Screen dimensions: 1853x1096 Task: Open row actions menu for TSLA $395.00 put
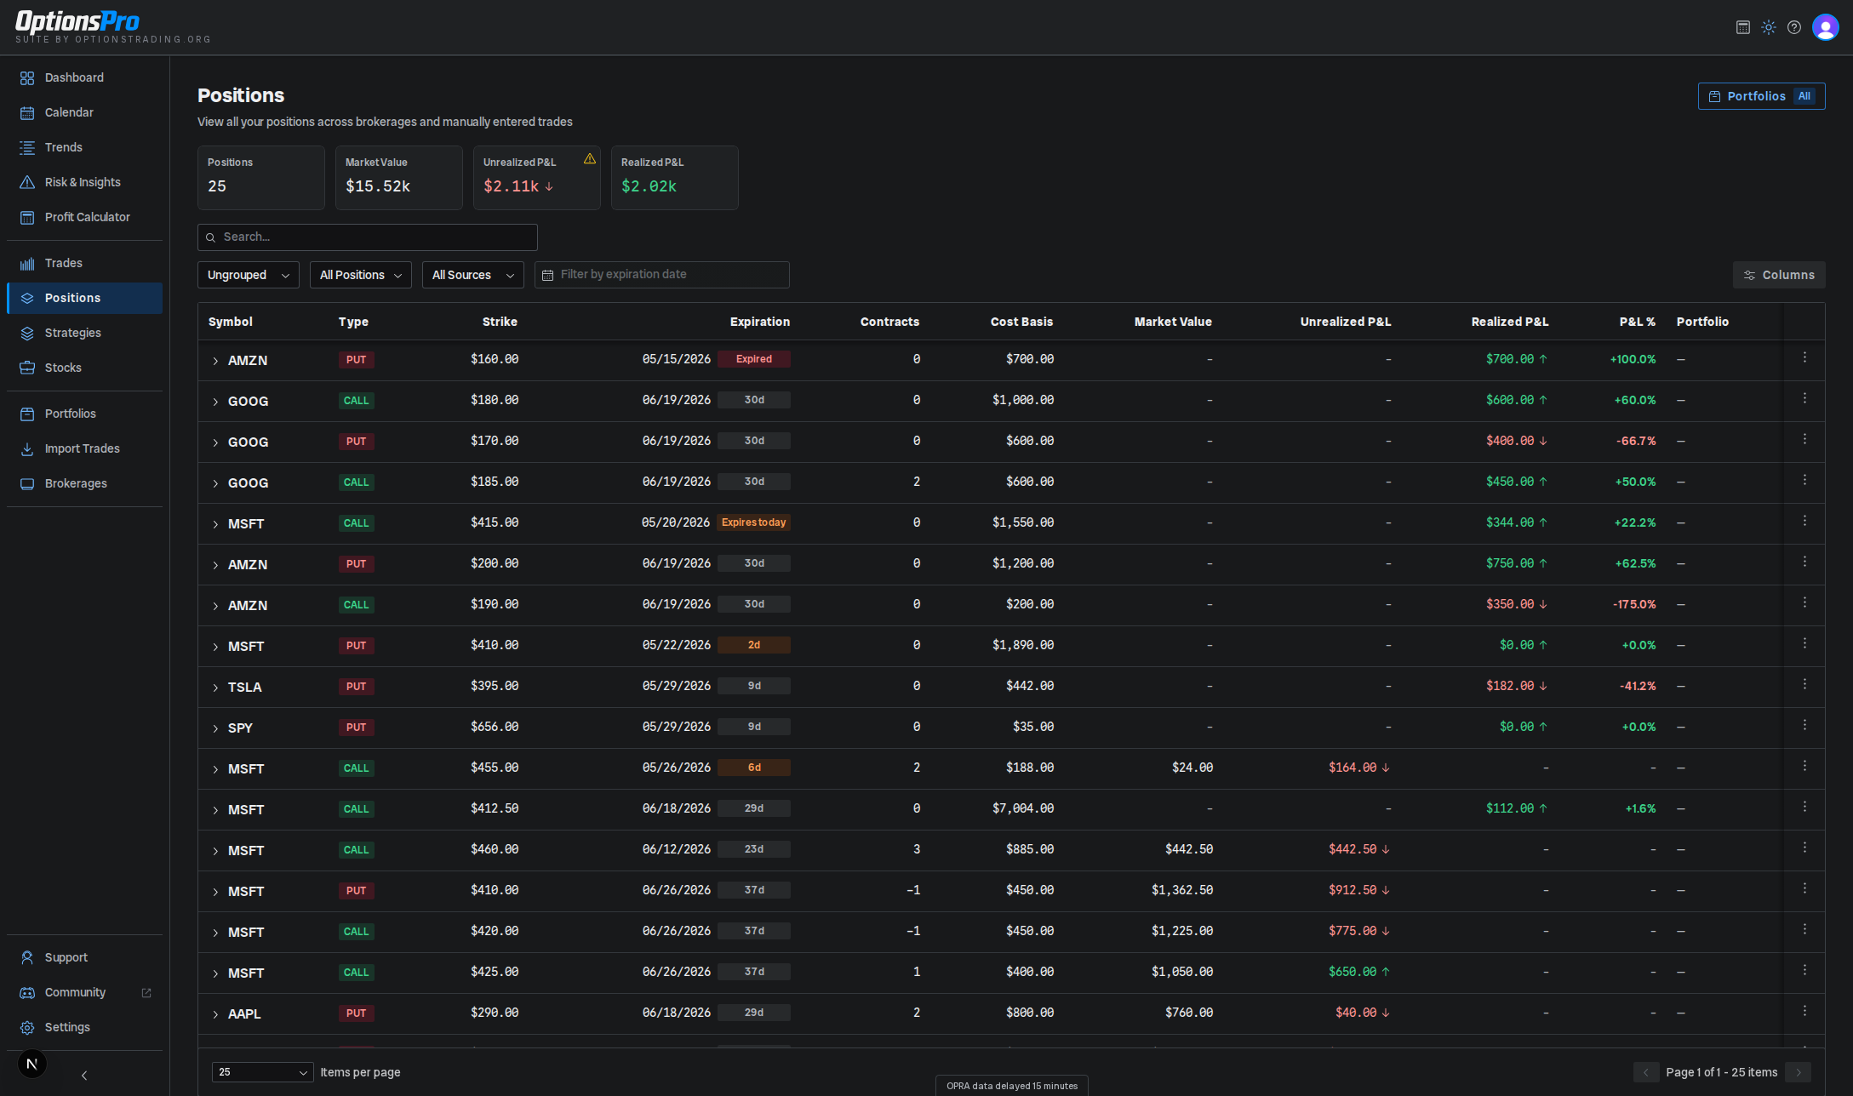1804,685
